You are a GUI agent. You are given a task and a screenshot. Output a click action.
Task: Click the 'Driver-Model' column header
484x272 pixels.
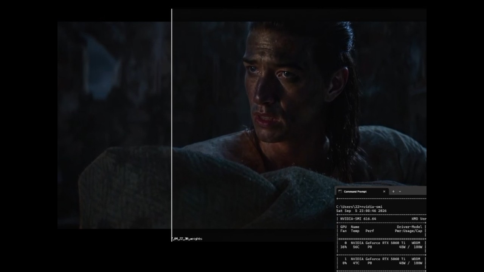pyautogui.click(x=410, y=227)
